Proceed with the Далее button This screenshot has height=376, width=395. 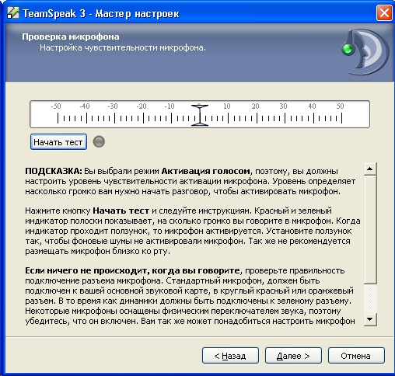293,356
